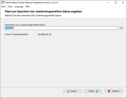Exit via the Verlassen button
The height and width of the screenshot is (98, 127).
114,91
